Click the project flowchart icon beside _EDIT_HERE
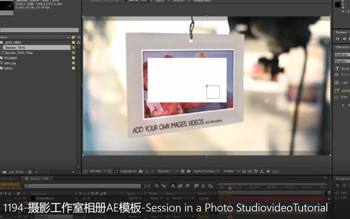Screen dimensions: 350x219 (x=78, y=42)
